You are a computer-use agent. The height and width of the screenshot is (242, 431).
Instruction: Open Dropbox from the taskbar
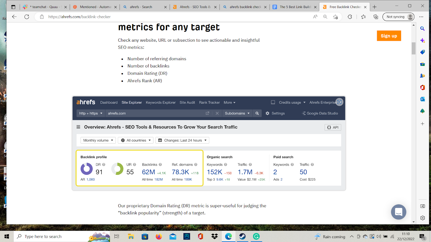pos(214,236)
